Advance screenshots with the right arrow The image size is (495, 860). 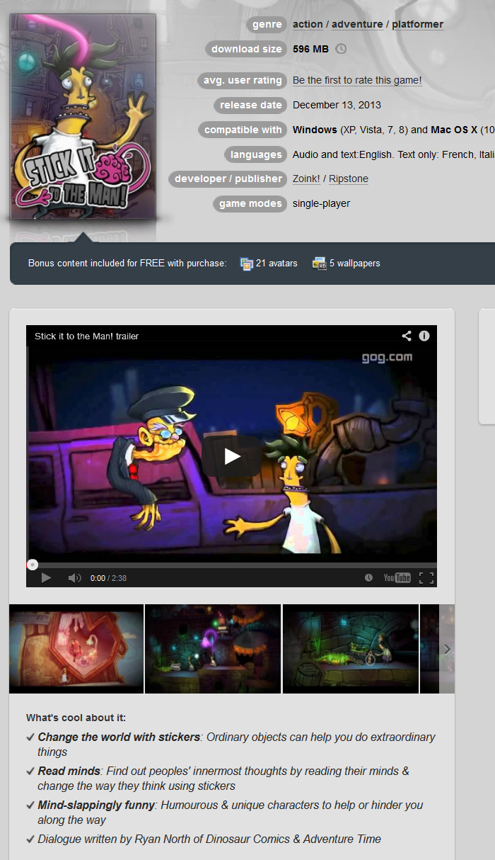click(x=447, y=649)
